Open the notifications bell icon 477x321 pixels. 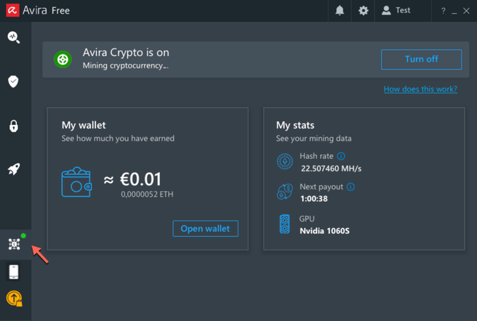coord(340,11)
